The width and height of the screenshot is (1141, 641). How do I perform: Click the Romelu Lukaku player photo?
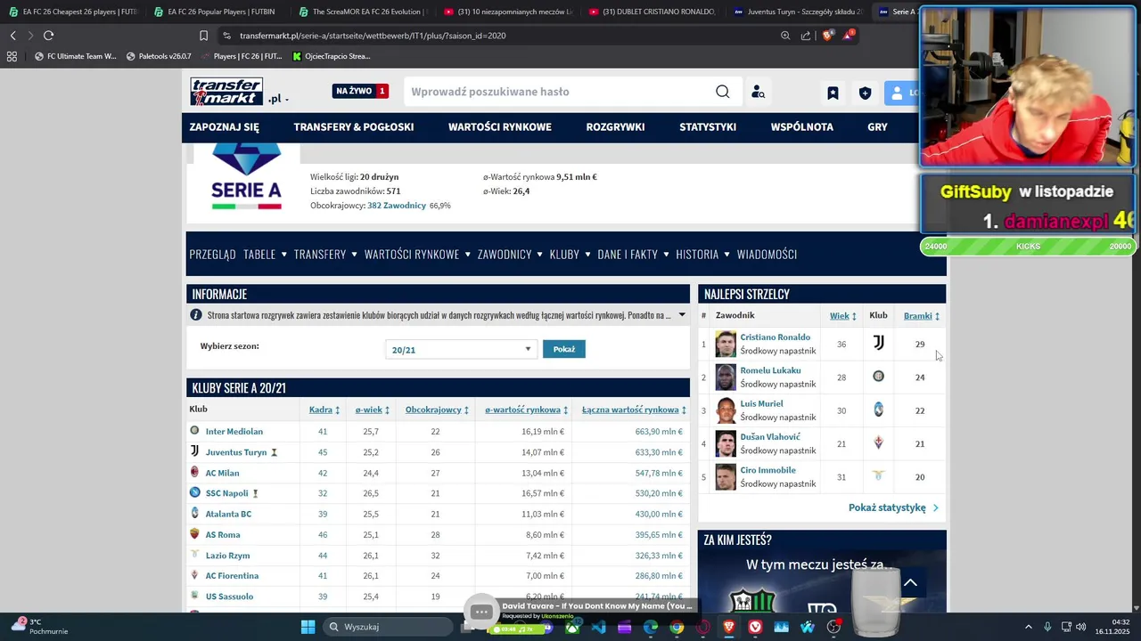coord(726,377)
